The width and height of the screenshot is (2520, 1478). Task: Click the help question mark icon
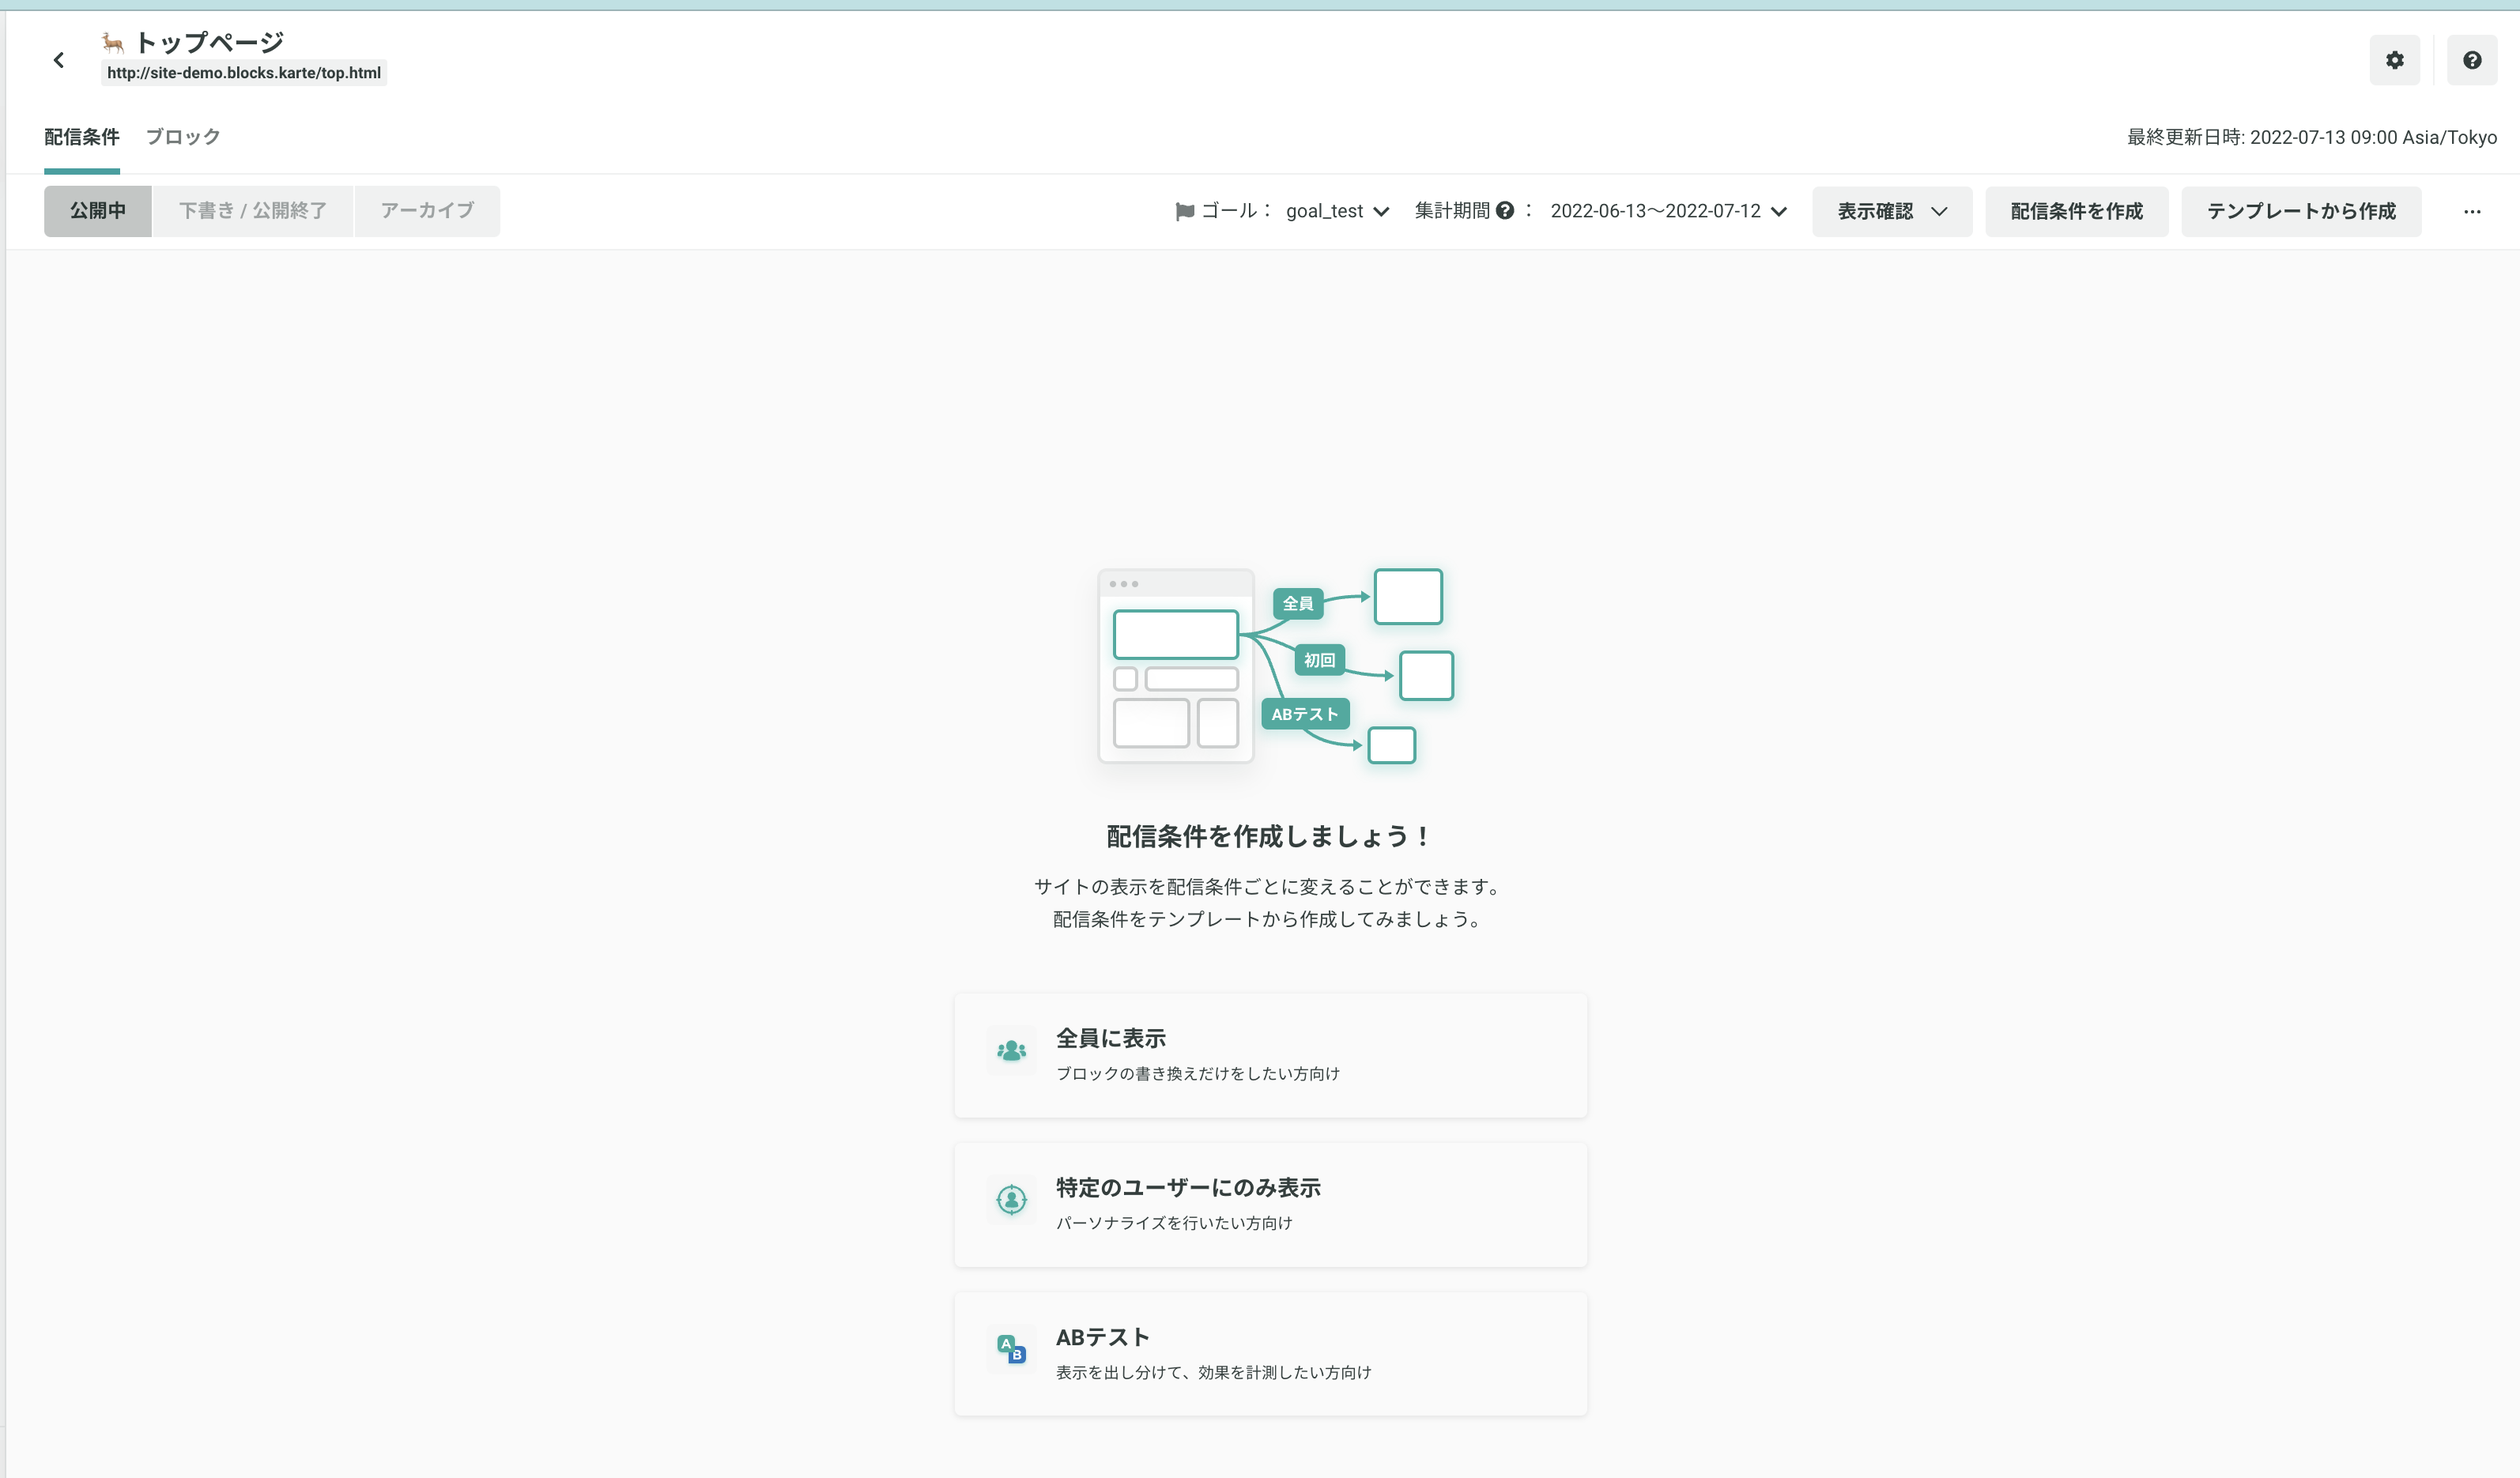[2471, 60]
